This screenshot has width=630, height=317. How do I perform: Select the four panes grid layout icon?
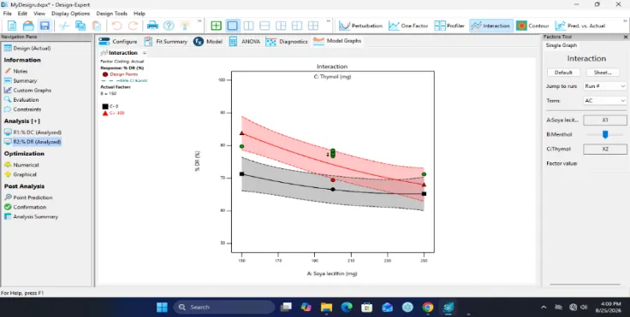313,26
